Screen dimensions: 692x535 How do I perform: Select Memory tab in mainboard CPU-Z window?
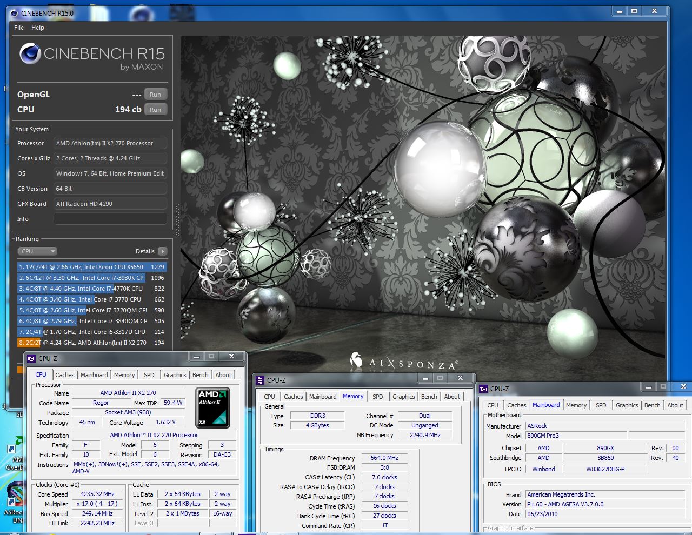[x=576, y=405]
